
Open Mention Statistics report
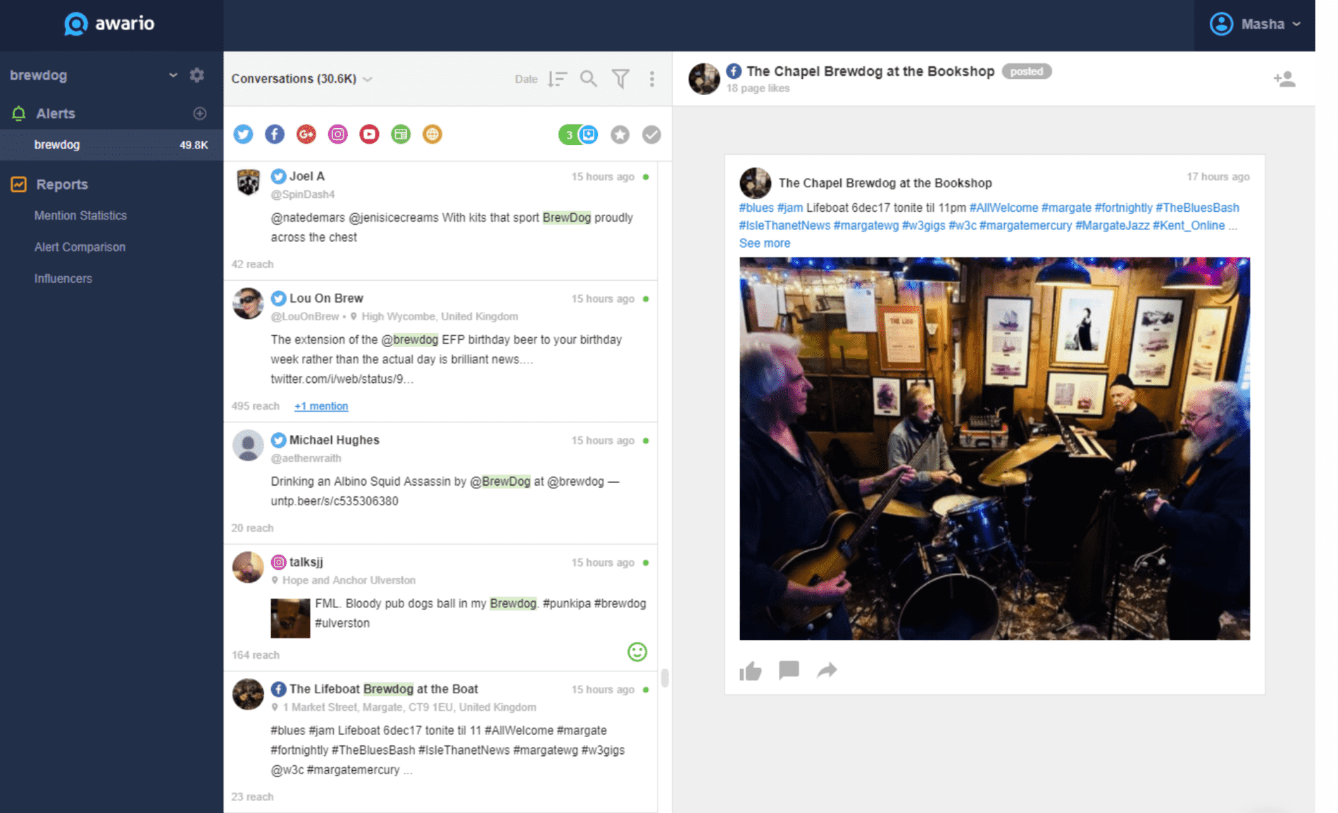click(x=80, y=215)
